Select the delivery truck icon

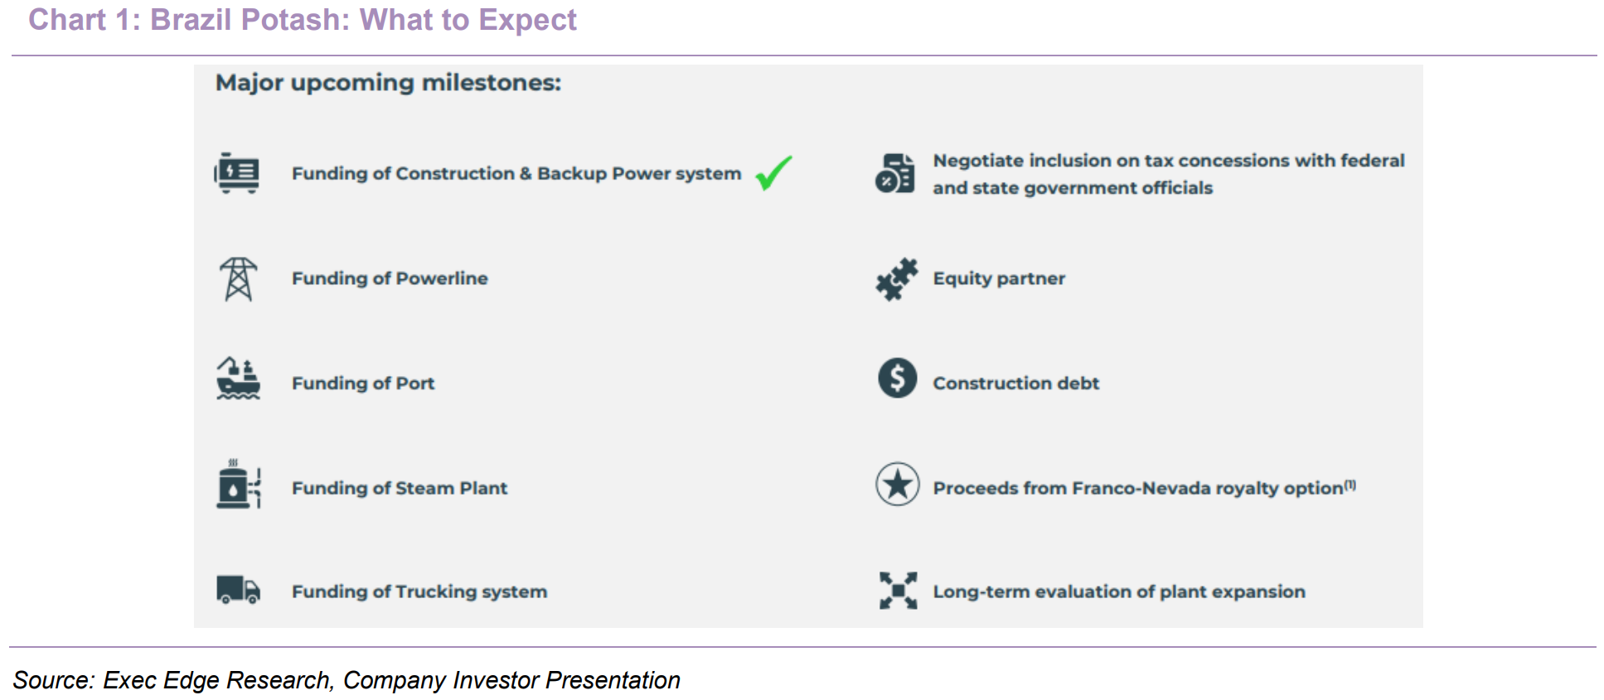pyautogui.click(x=238, y=589)
